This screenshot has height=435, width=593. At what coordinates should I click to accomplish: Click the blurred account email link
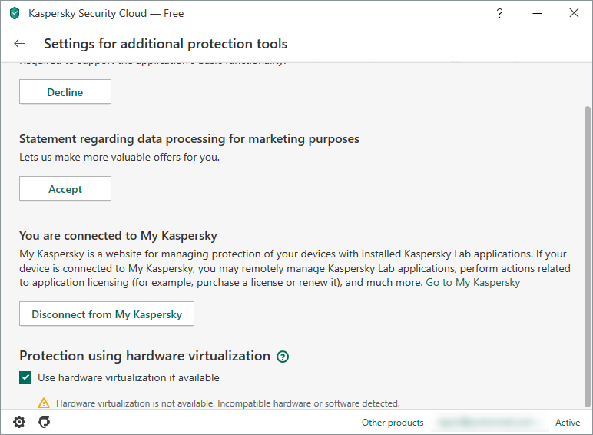[x=489, y=422]
